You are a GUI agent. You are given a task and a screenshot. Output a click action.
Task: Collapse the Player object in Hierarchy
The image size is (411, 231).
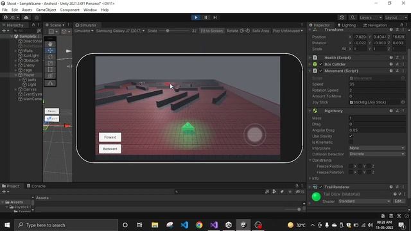pyautogui.click(x=15, y=75)
